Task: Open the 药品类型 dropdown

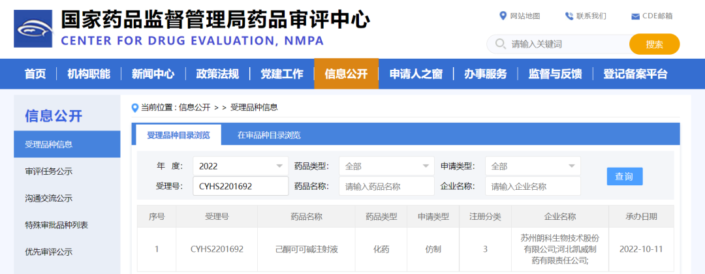Action: point(386,166)
